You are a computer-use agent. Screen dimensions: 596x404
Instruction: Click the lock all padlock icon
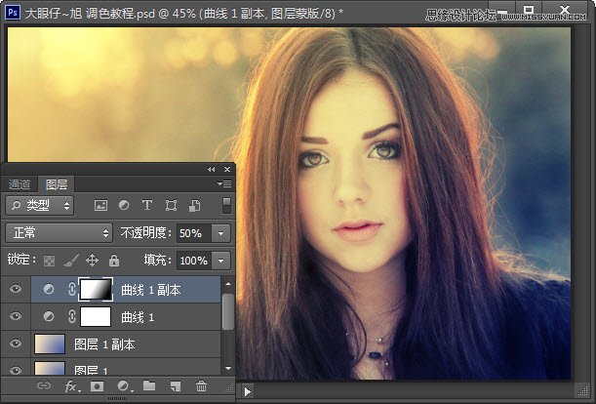click(114, 261)
